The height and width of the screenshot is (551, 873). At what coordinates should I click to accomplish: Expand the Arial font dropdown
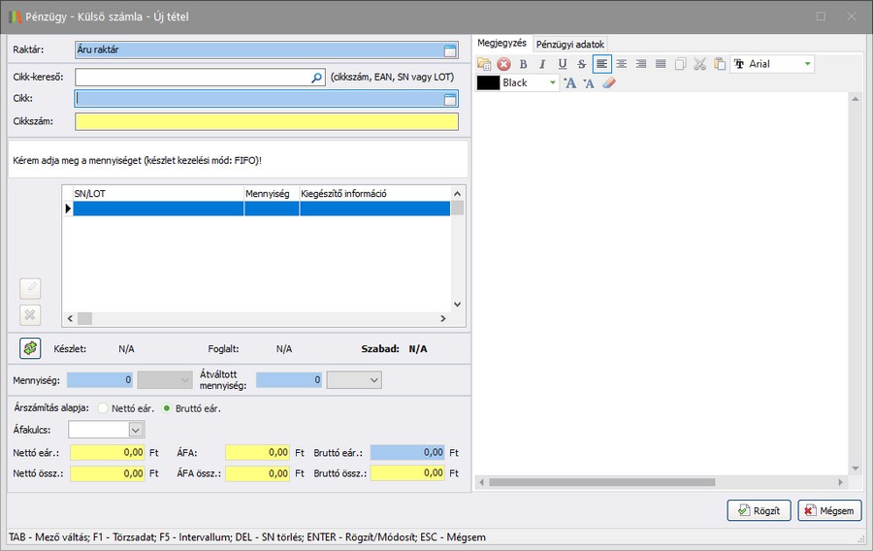(x=807, y=64)
